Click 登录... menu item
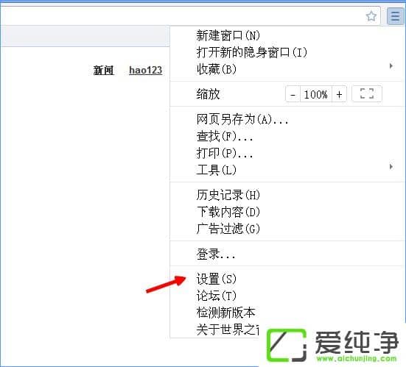 pos(287,254)
